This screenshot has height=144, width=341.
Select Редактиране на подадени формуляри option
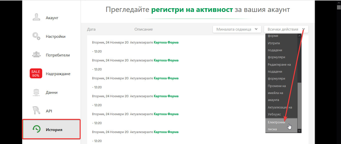click(x=279, y=71)
